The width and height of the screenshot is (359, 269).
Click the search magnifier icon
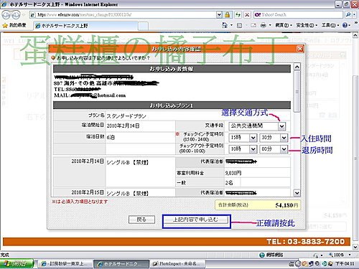[348, 15]
